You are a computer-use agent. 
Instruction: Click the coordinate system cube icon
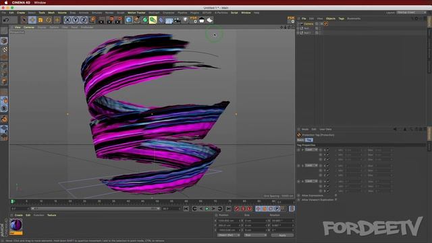pyautogui.click(x=92, y=20)
